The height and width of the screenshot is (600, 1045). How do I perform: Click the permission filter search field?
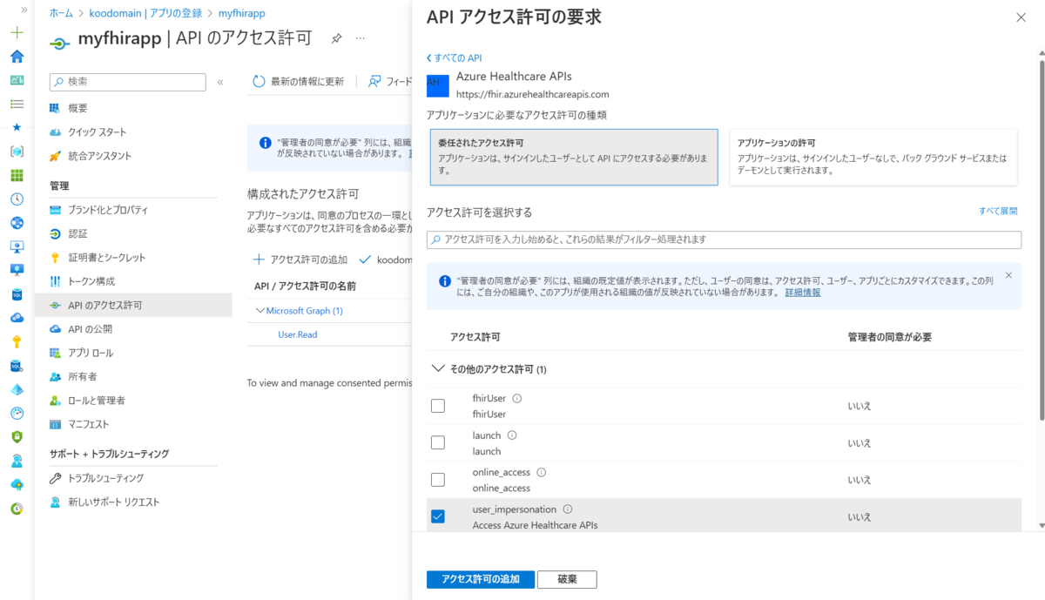point(724,239)
